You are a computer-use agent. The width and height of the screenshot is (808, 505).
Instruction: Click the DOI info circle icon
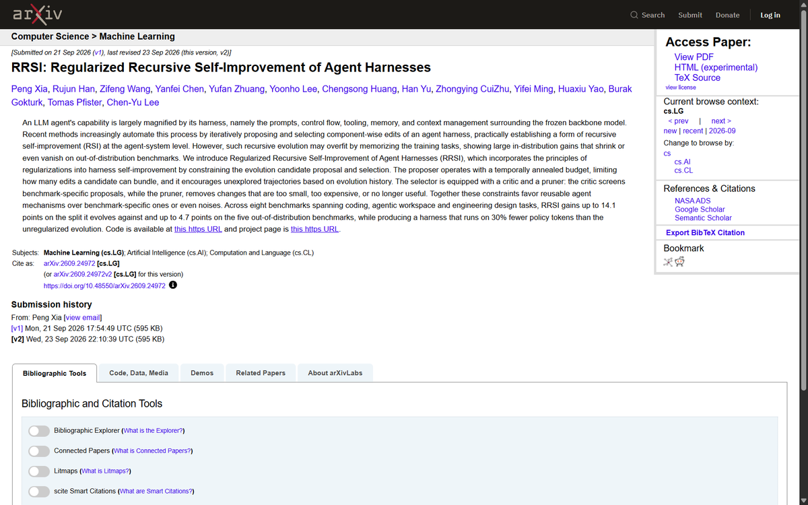coord(173,285)
